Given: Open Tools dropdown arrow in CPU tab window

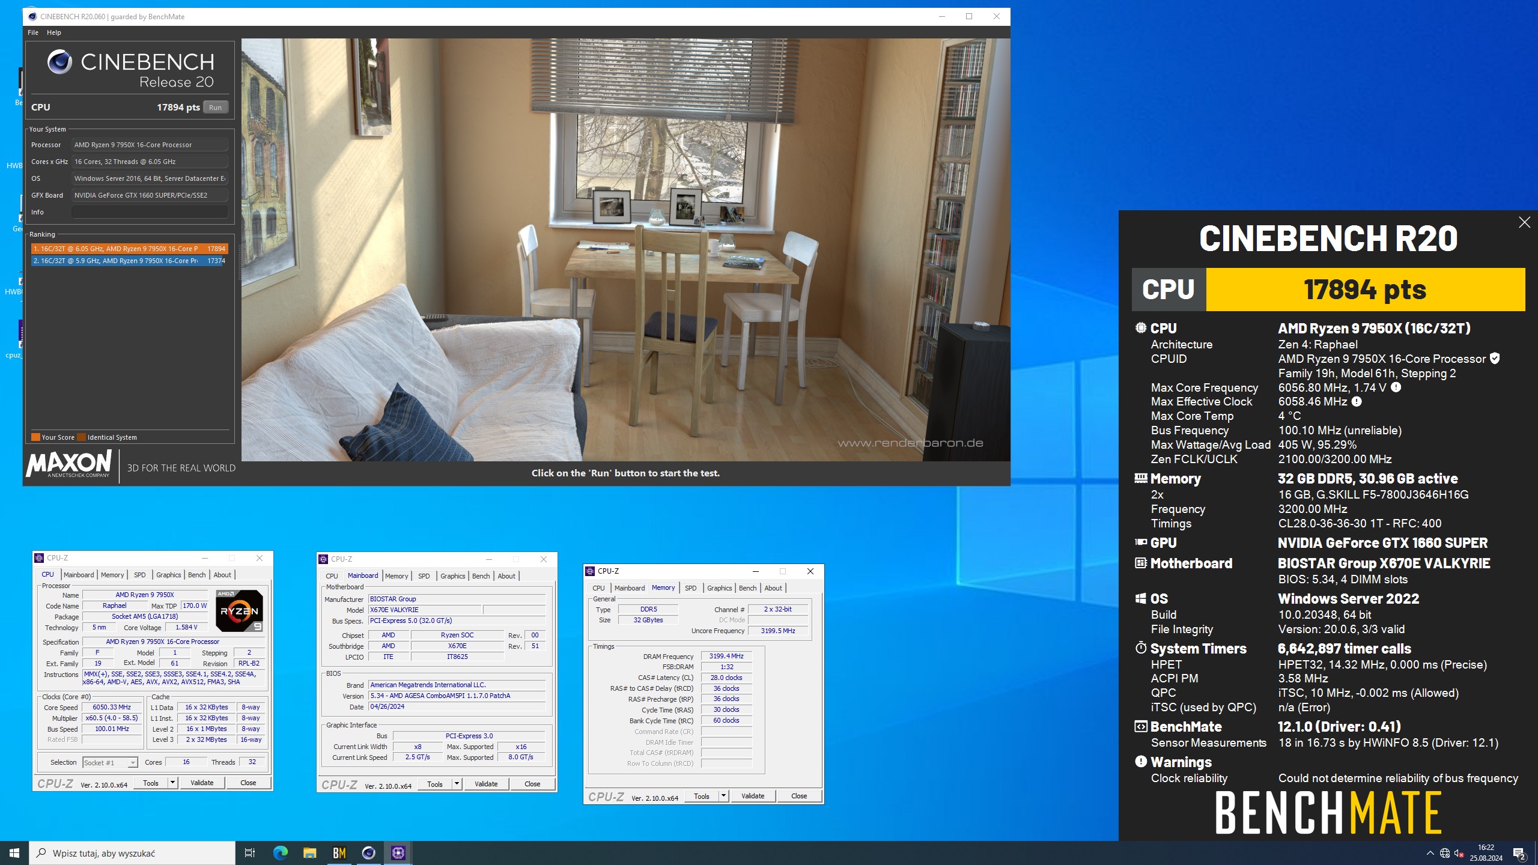Looking at the screenshot, I should click(172, 783).
